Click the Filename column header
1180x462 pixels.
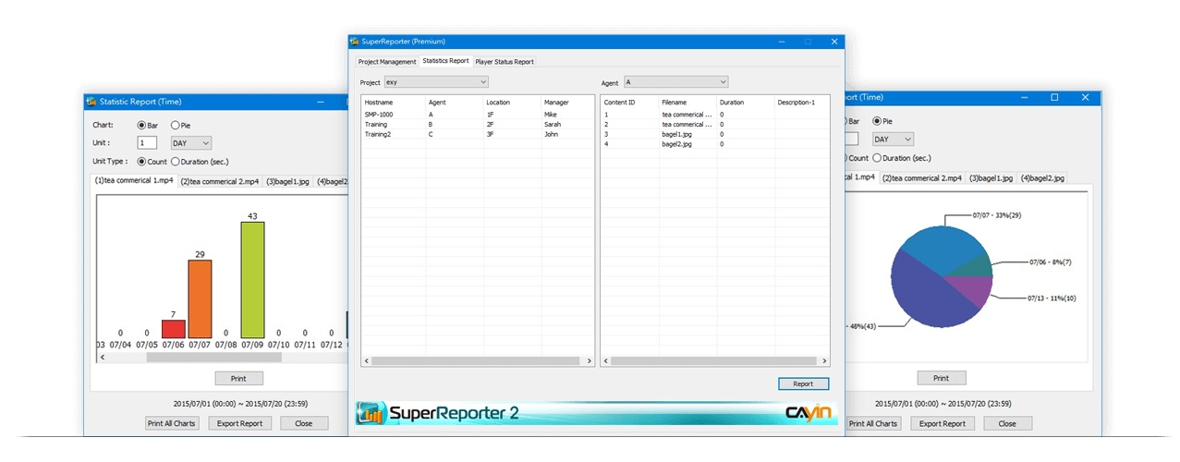[688, 103]
